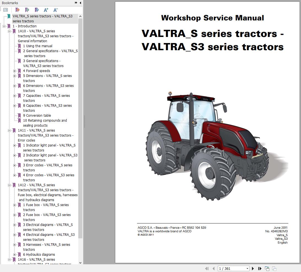Expand 2 Fuse box - VALTRA_S3 series node
Screen dimensions: 301x272
[x=14, y=215]
